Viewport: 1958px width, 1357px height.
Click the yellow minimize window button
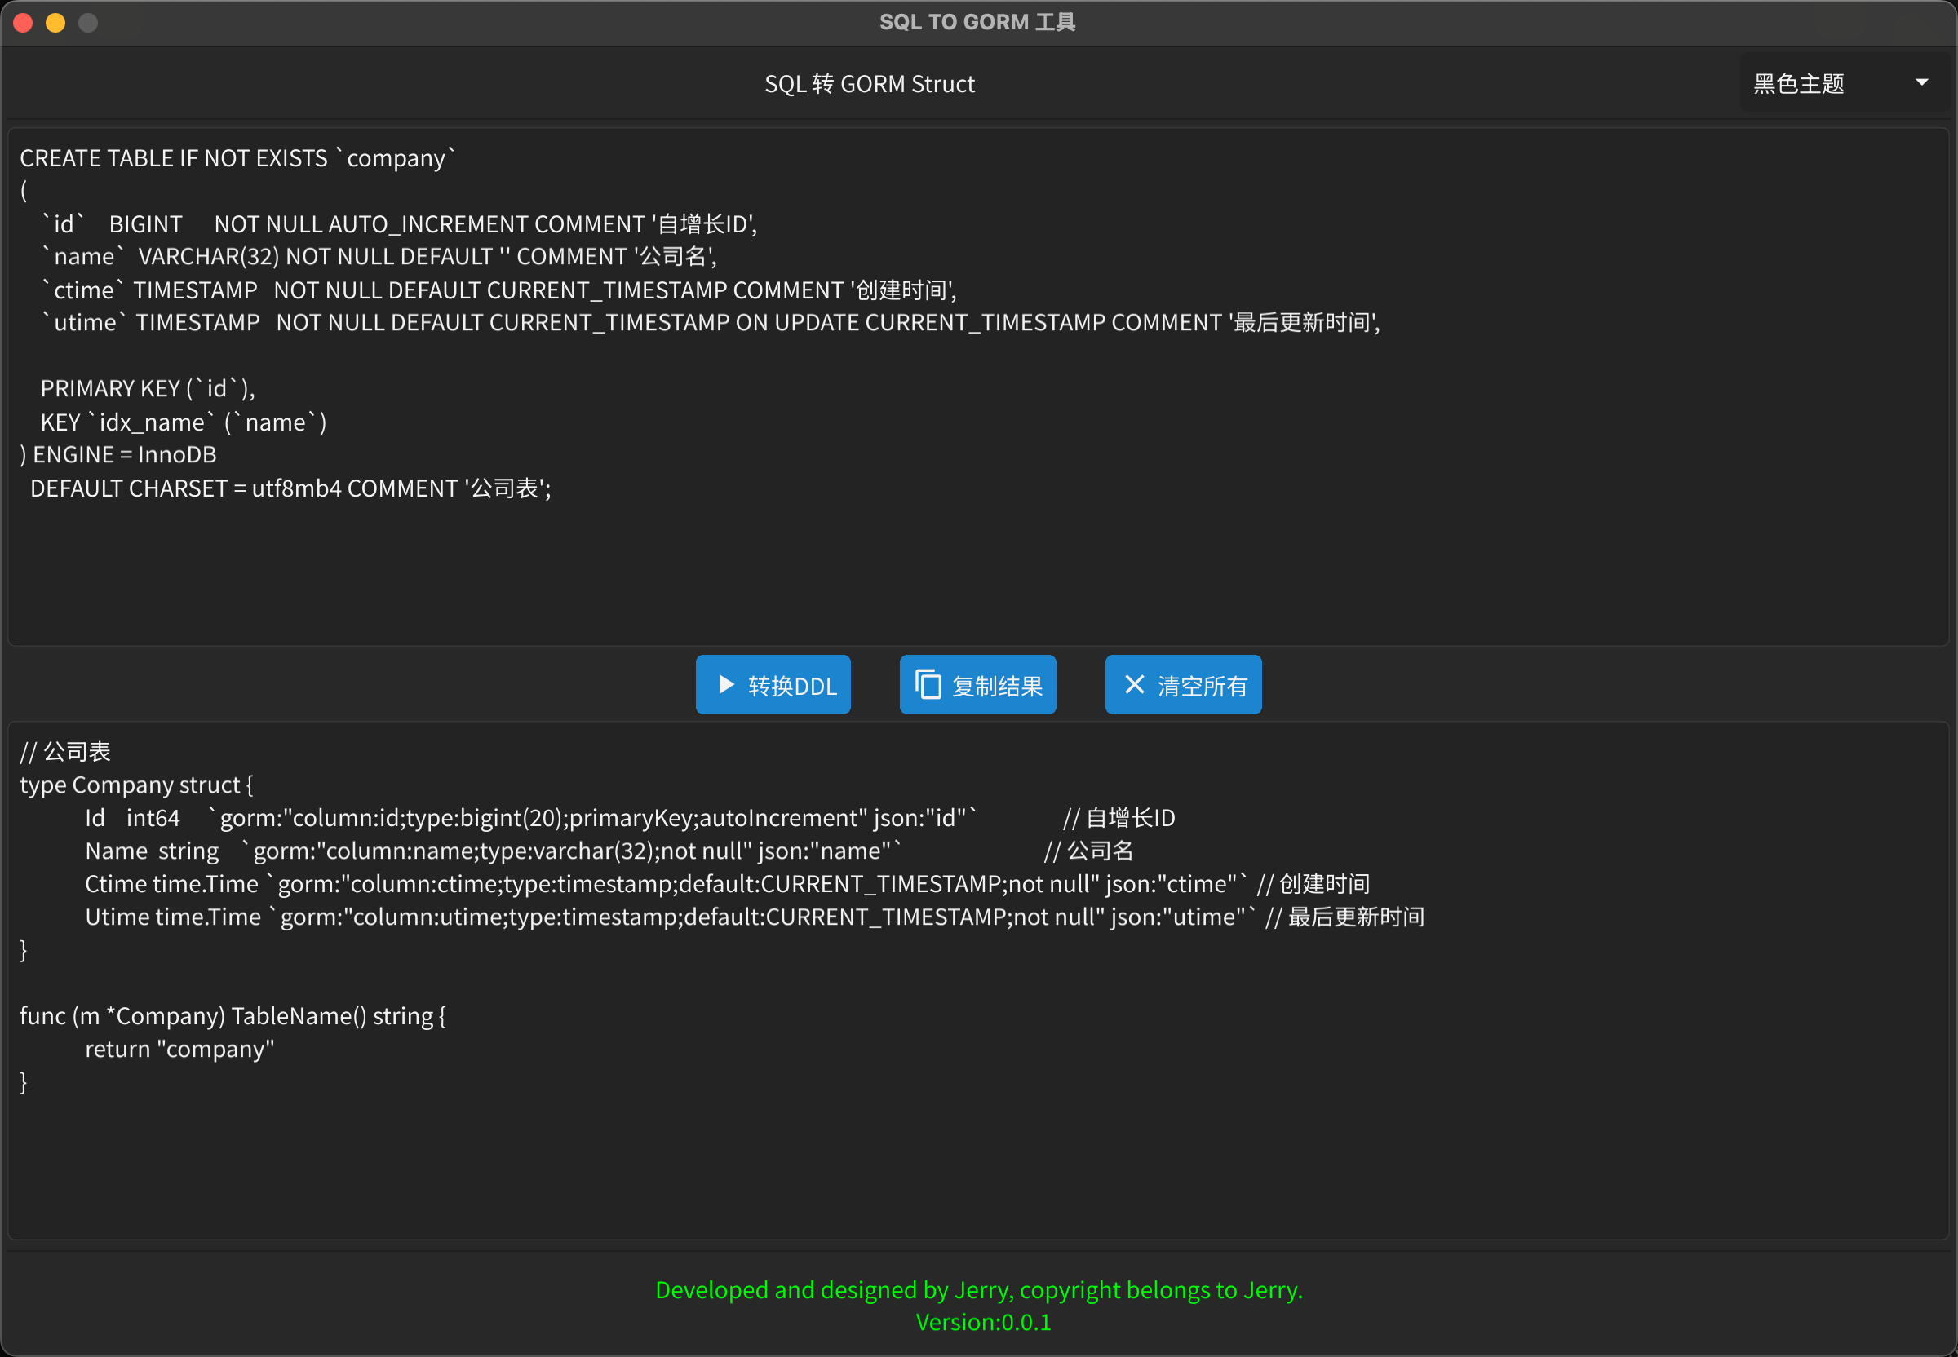coord(55,22)
